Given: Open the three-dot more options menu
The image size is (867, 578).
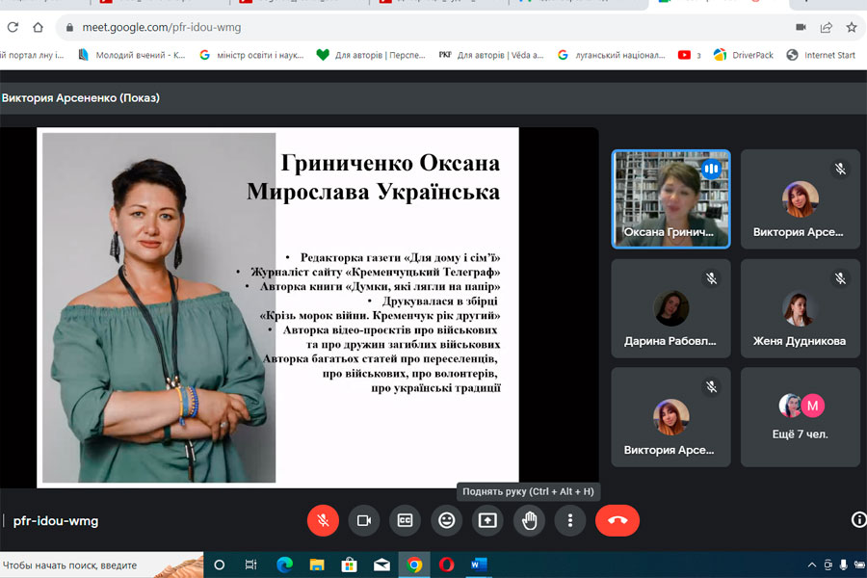Looking at the screenshot, I should tap(570, 520).
